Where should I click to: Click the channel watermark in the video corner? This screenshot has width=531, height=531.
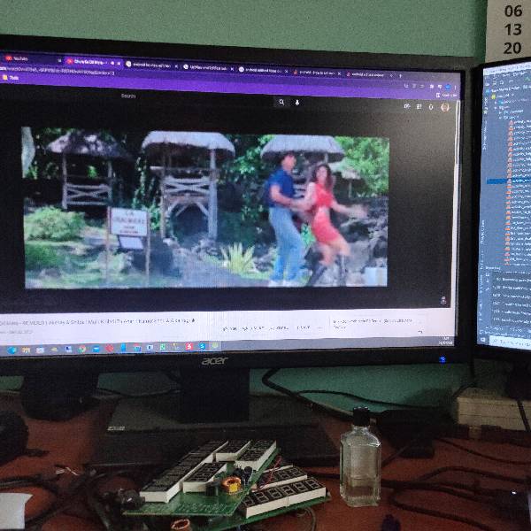coord(442,299)
